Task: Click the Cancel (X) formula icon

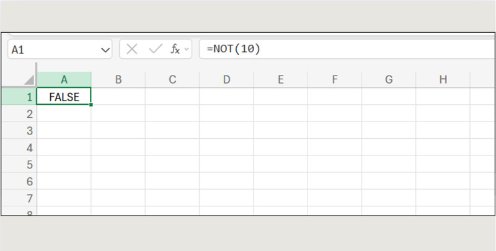Action: pyautogui.click(x=132, y=50)
